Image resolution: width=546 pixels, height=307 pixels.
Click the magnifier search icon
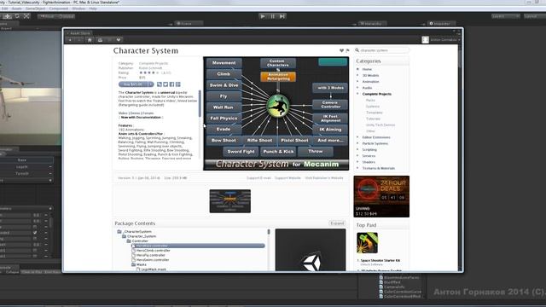(357, 50)
